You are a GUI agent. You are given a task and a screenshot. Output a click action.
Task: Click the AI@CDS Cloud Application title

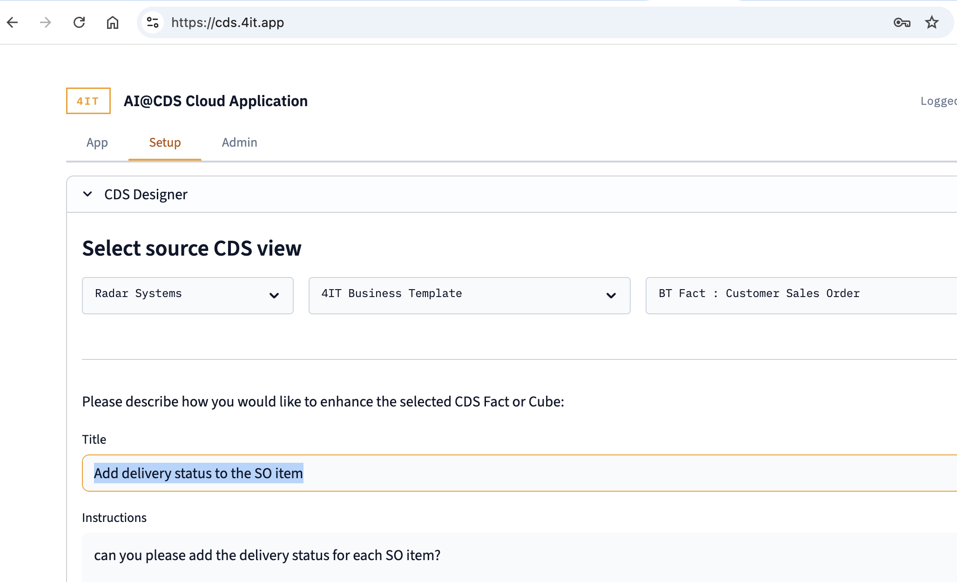click(x=216, y=101)
